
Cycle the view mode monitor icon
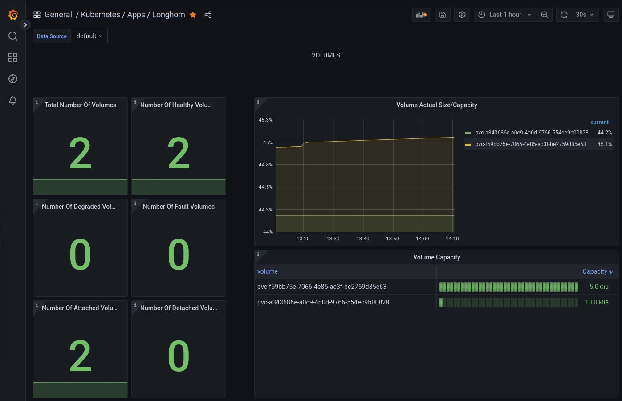coord(611,15)
